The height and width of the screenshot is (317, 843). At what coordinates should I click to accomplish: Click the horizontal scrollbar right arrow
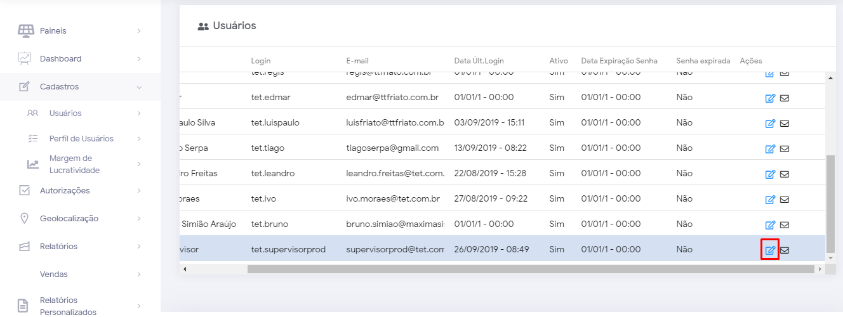(x=820, y=269)
